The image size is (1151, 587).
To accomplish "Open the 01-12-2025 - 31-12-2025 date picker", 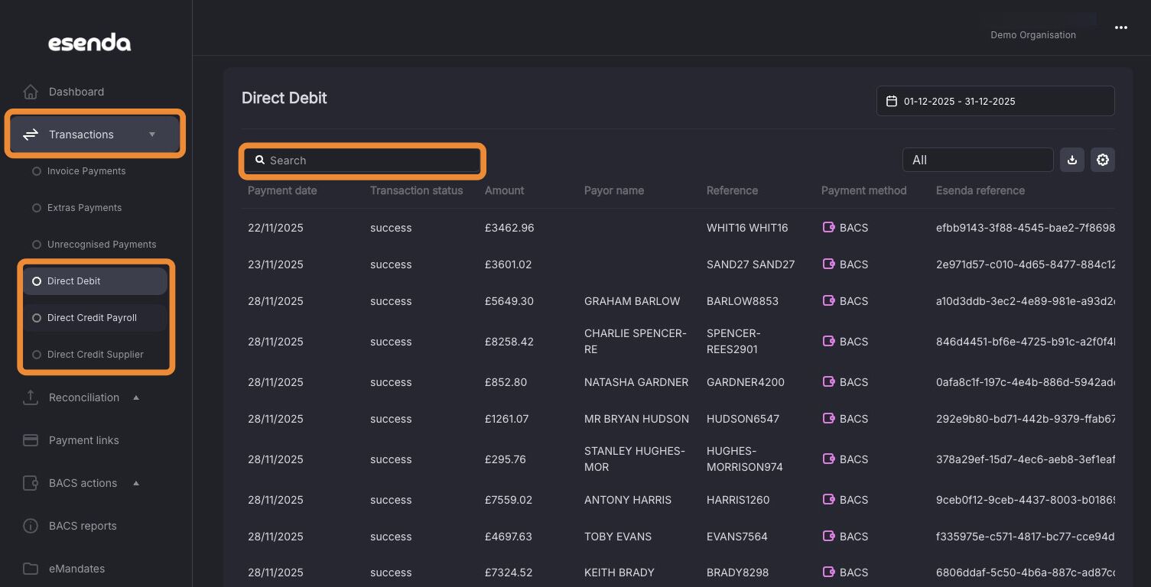I will (x=996, y=101).
